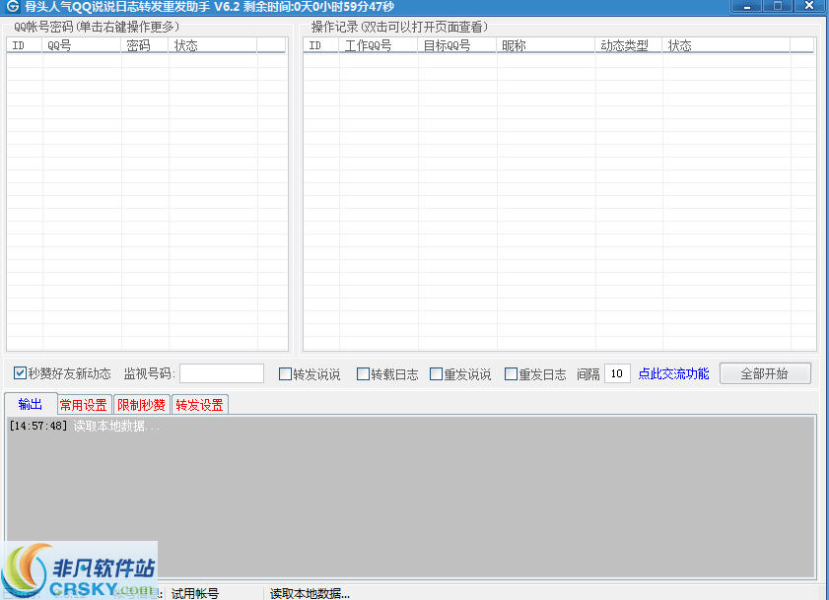The image size is (829, 600).
Task: View the 输出 tab
Action: tap(30, 403)
